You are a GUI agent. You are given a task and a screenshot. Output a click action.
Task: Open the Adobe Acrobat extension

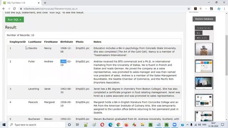coord(196,9)
